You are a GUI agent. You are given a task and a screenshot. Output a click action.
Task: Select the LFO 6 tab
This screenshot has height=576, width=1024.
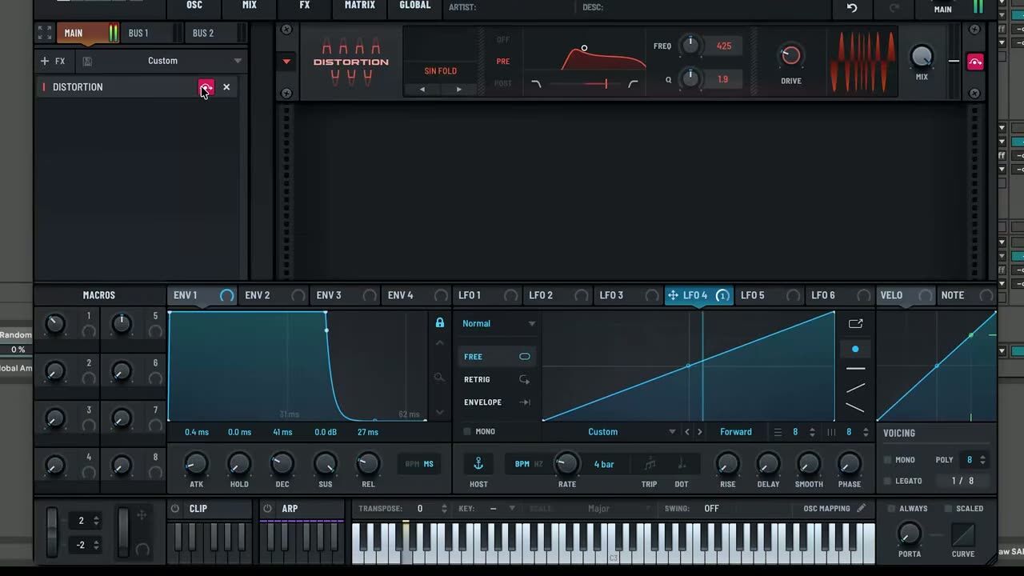click(x=823, y=295)
